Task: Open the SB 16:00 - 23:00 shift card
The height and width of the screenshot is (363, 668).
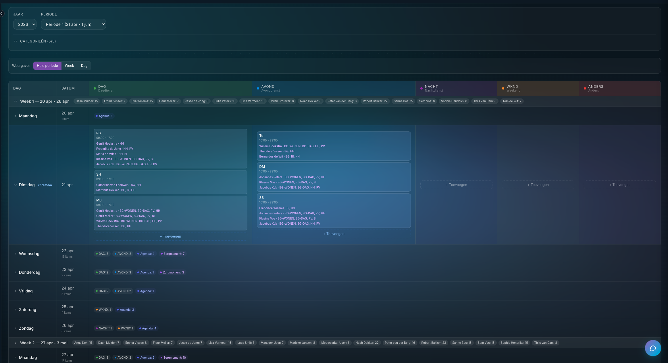Action: tap(334, 211)
